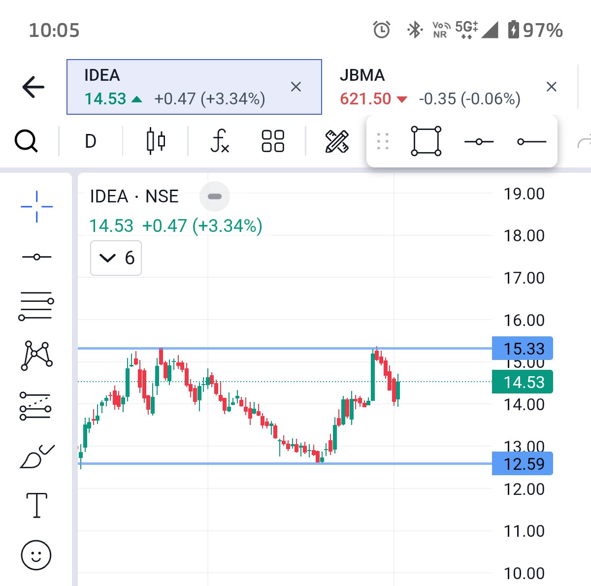This screenshot has width=591, height=586.
Task: Select the Text annotation tool
Action: pyautogui.click(x=36, y=506)
